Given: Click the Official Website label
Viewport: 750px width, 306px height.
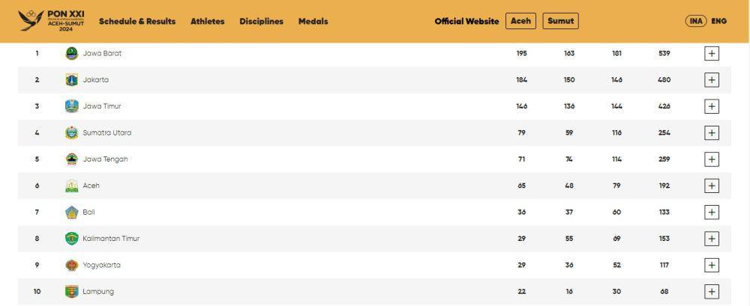Looking at the screenshot, I should pyautogui.click(x=466, y=21).
